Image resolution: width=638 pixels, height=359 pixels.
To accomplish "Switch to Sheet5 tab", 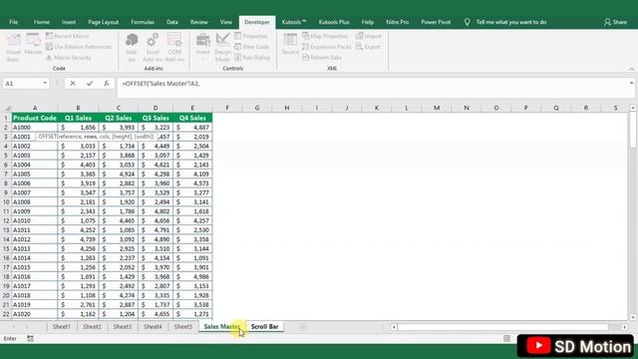I will (x=183, y=326).
